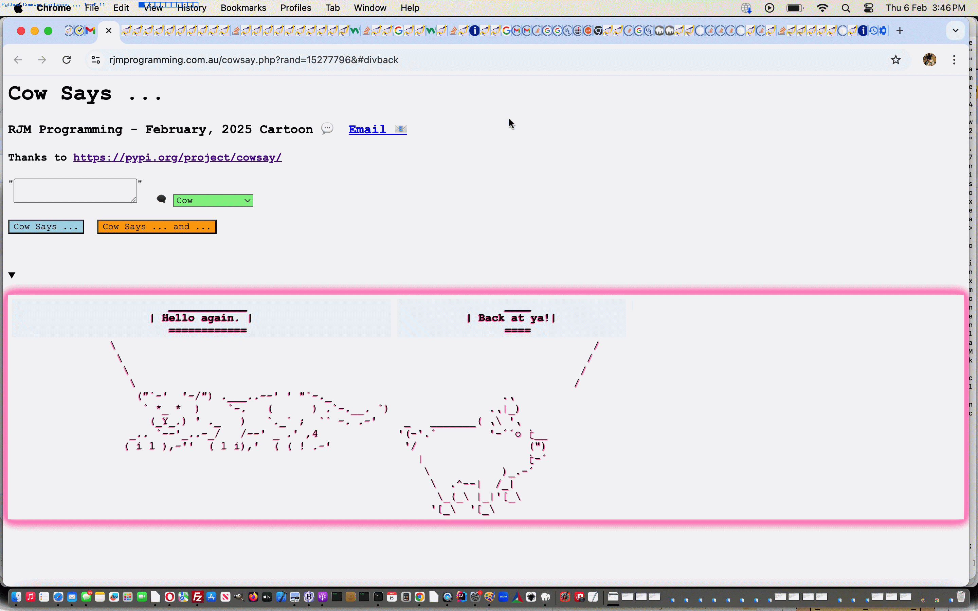
Task: Open the green Cow character dropdown
Action: tap(213, 200)
